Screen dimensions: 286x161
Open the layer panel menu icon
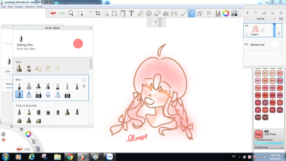click(281, 13)
